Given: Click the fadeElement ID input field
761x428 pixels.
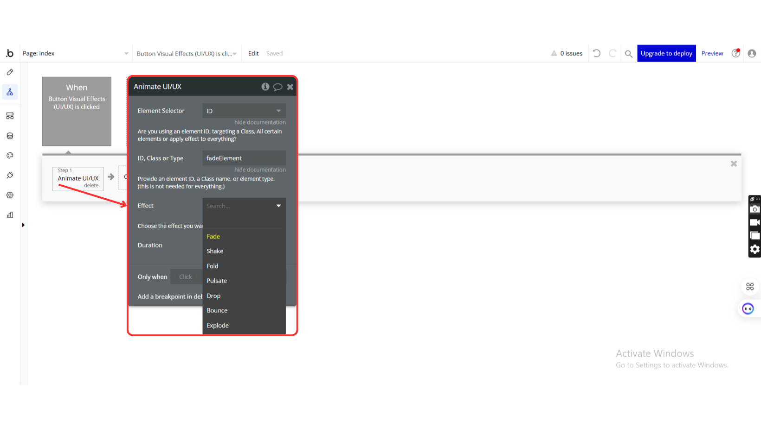Looking at the screenshot, I should (x=244, y=158).
